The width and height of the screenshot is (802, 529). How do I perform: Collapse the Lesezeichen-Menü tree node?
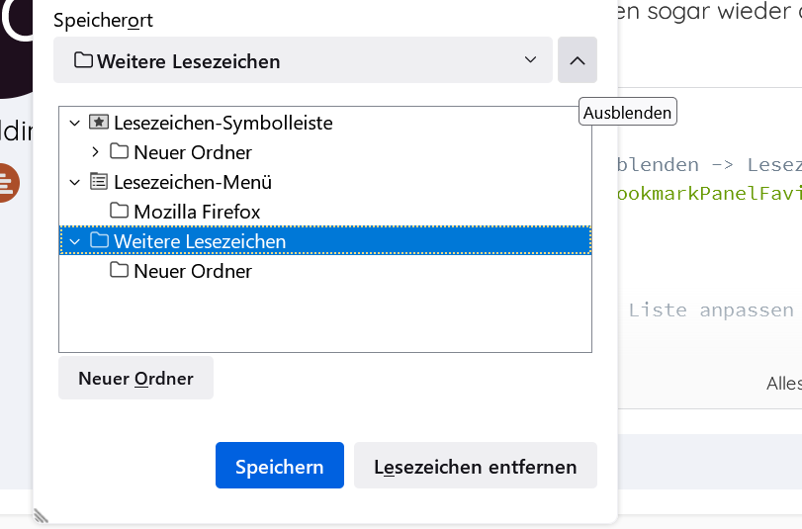74,182
